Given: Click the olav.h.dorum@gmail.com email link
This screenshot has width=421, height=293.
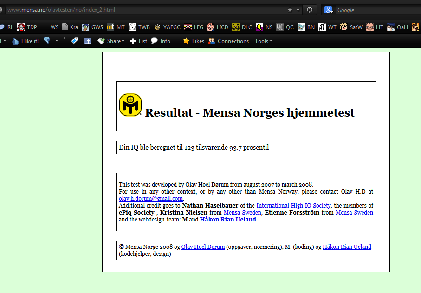Looking at the screenshot, I should [x=151, y=198].
